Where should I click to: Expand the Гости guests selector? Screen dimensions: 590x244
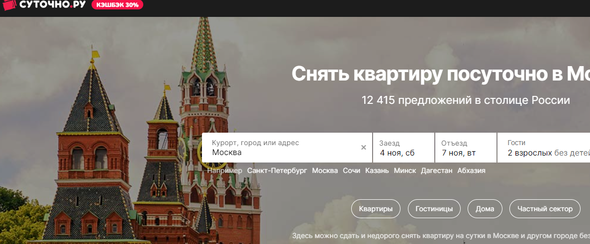tap(544, 148)
